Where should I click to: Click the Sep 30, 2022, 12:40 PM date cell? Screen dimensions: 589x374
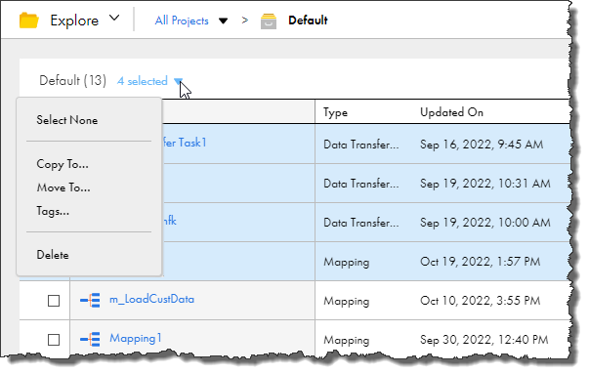(x=484, y=340)
